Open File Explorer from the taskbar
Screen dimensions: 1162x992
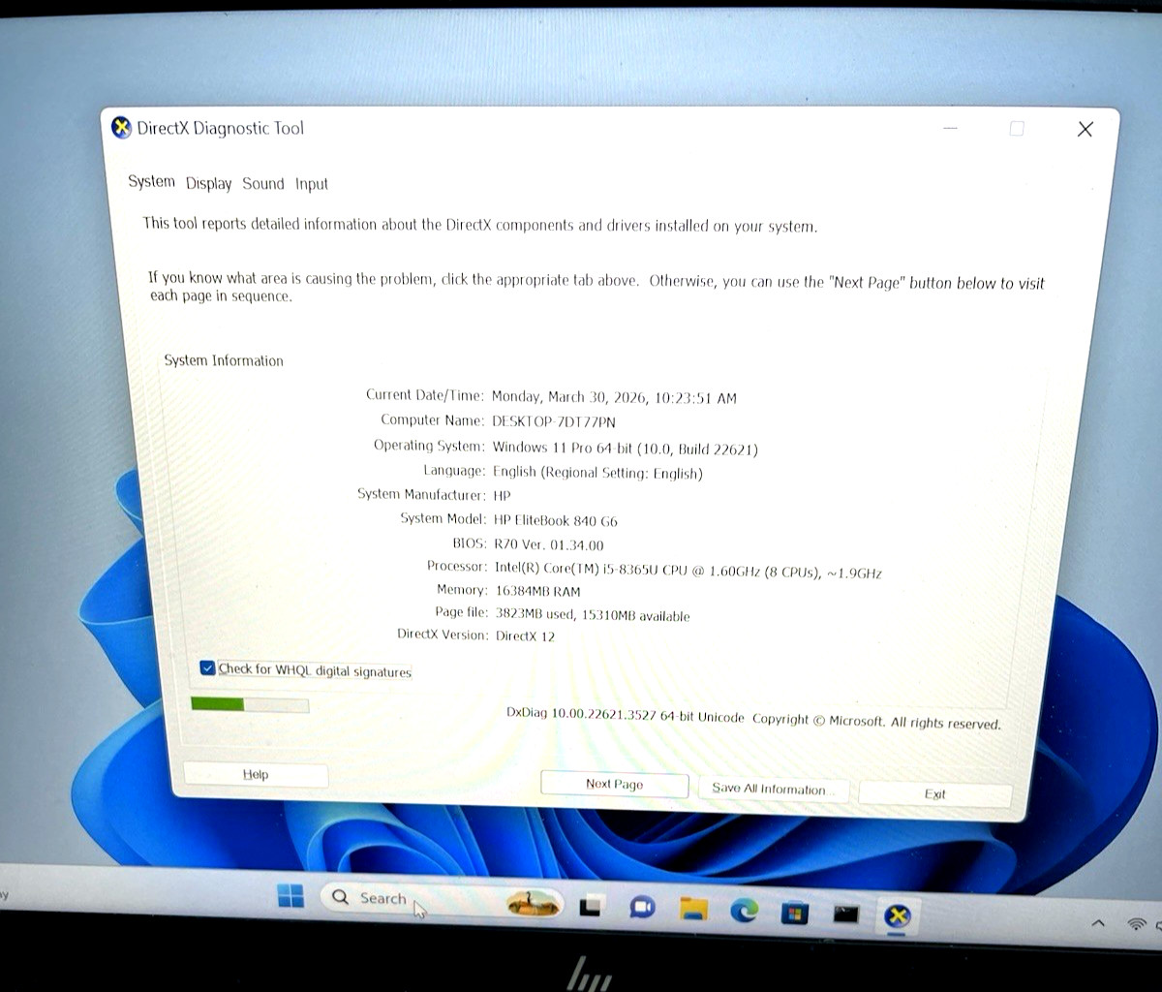click(693, 909)
